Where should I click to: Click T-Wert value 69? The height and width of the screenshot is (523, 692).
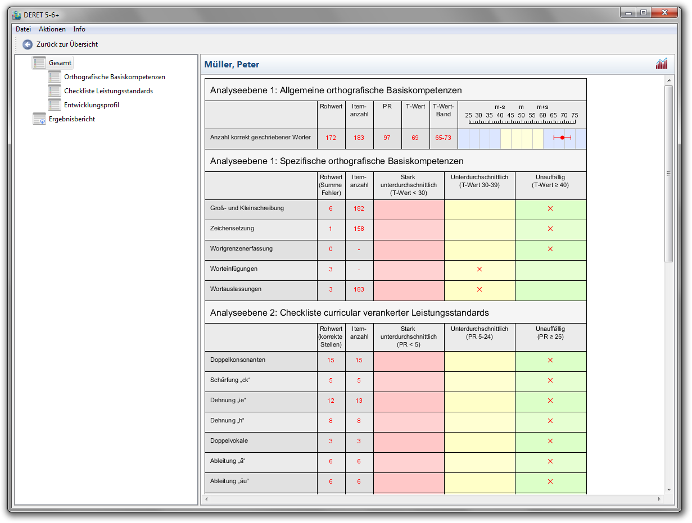tap(415, 138)
